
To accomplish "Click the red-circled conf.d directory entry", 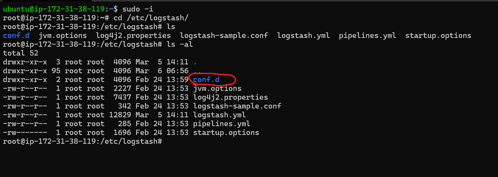I will 206,80.
